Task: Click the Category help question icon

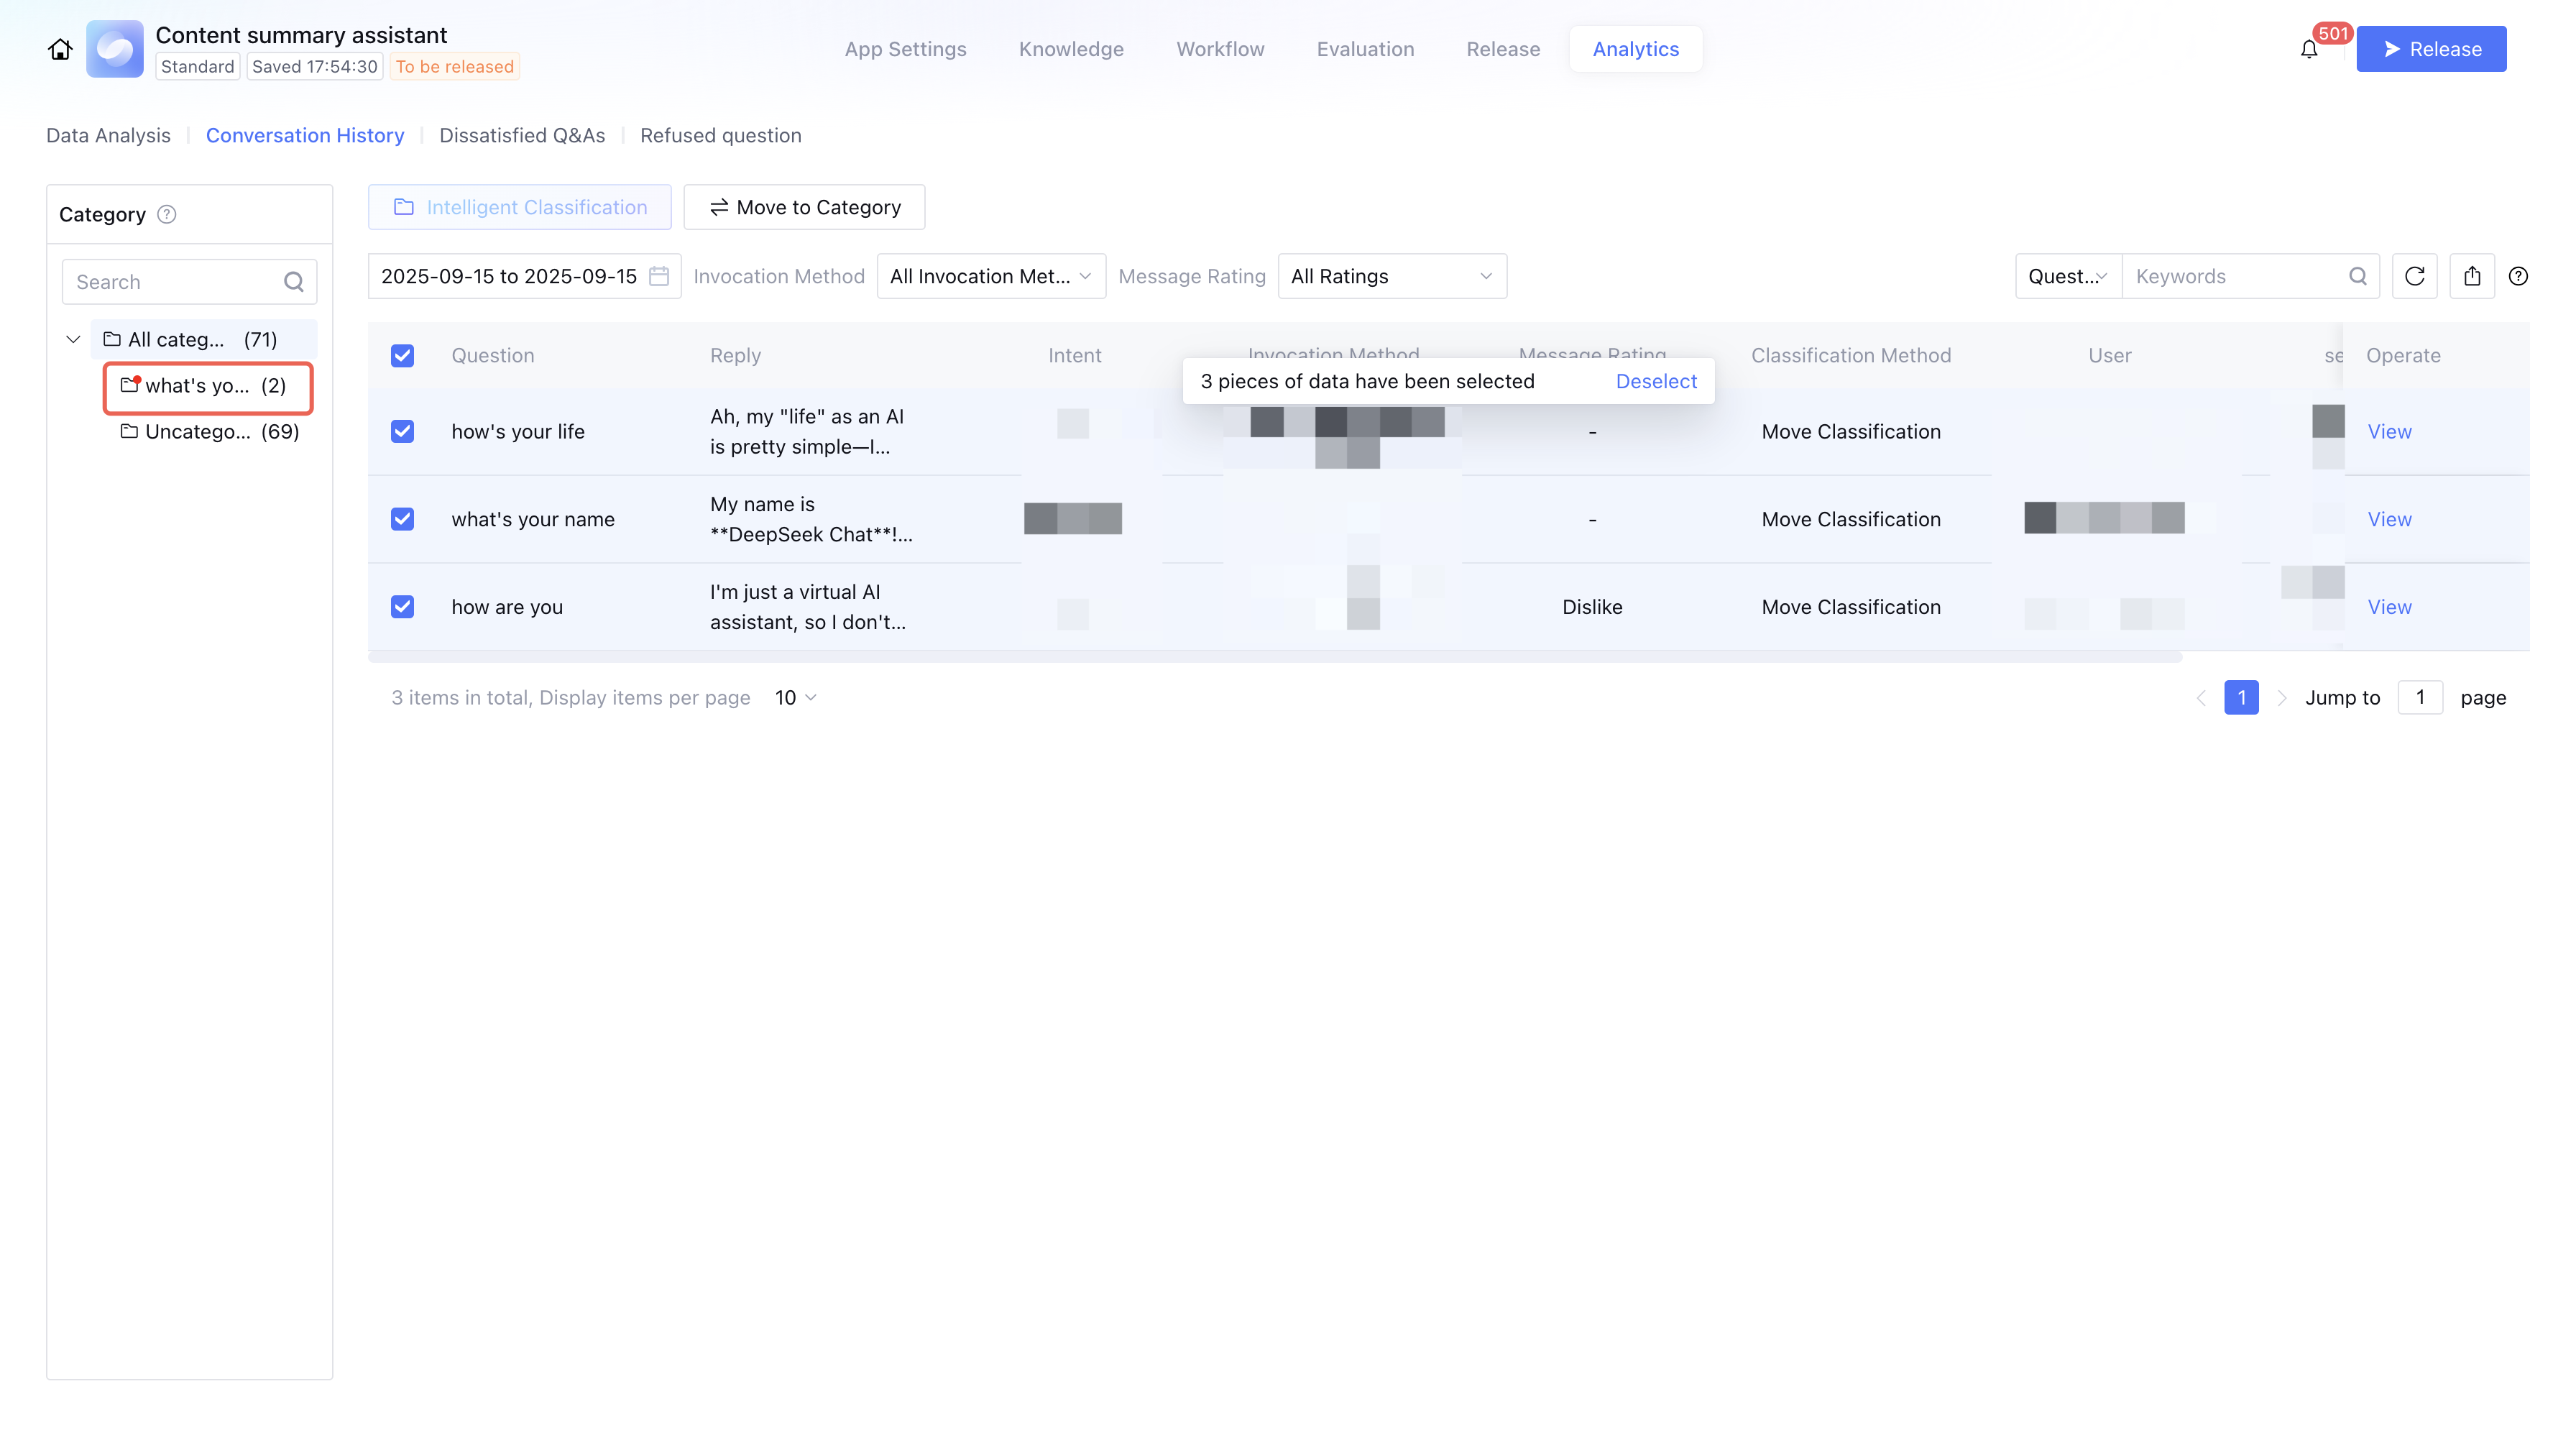Action: point(167,214)
